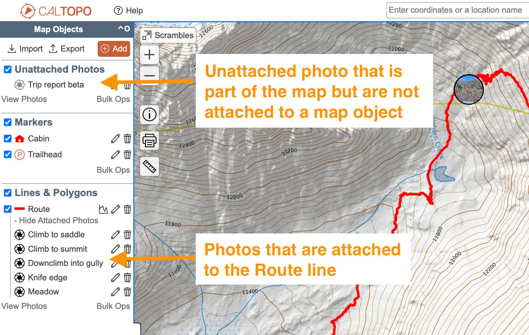Open the Scrambles layer picker
Screen dimensions: 529x335
(x=168, y=35)
